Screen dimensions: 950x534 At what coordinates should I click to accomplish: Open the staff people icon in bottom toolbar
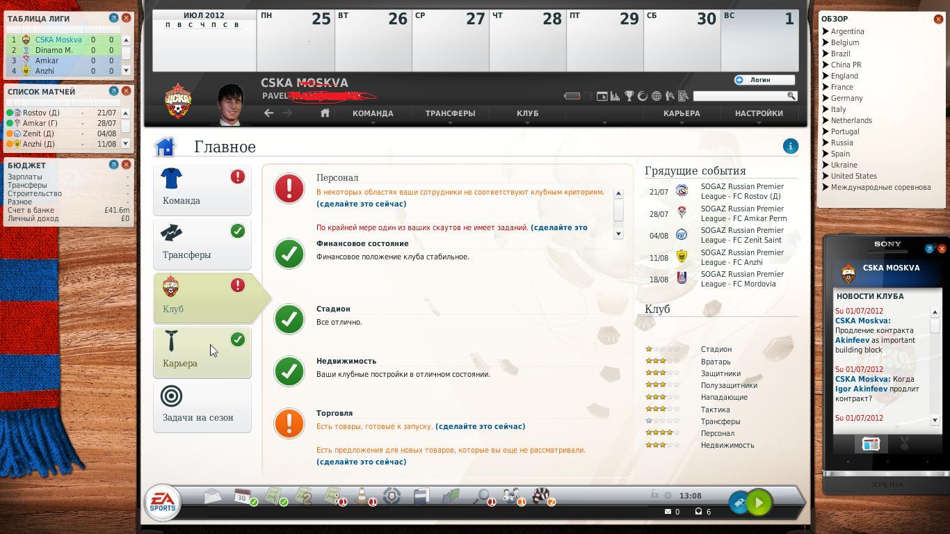pyautogui.click(x=511, y=496)
